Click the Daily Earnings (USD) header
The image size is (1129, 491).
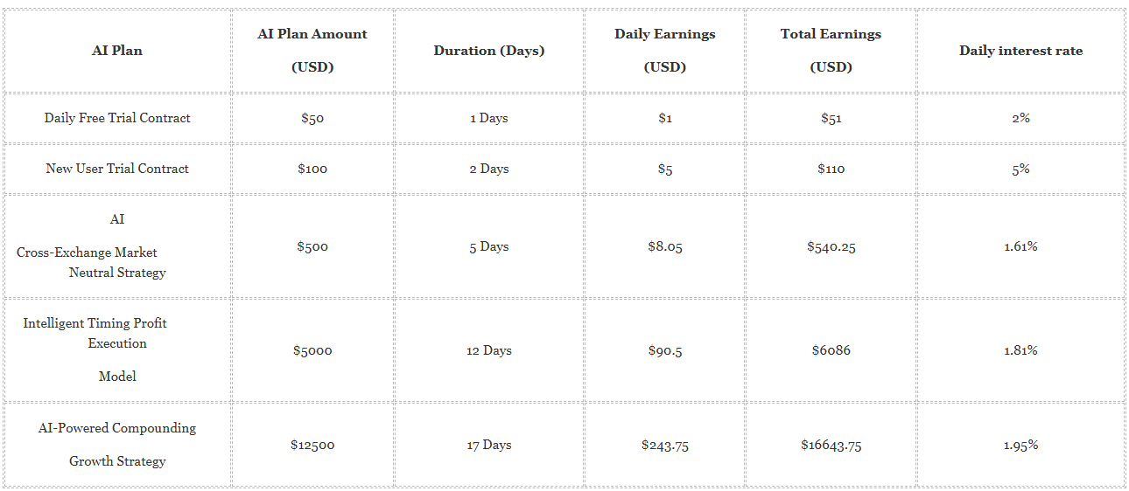tap(665, 51)
